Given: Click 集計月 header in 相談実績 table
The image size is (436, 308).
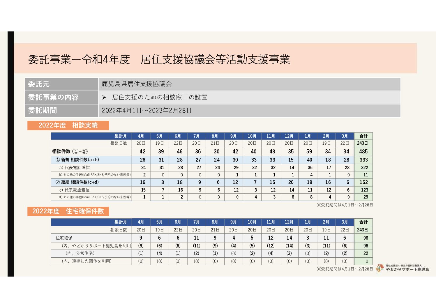Looking at the screenshot, I should coord(121,136).
